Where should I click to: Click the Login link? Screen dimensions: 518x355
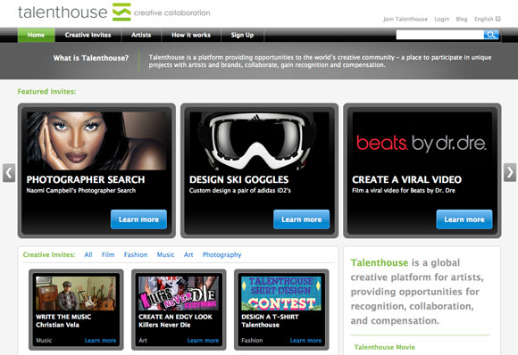click(x=442, y=19)
